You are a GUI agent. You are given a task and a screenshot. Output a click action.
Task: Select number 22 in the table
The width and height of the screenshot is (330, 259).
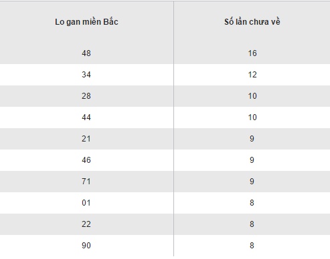[86, 224]
